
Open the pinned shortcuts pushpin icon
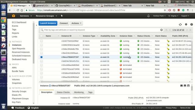point(62,16)
